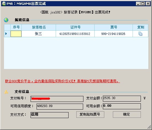Click the 支付方式 field showing 信用

click(49, 115)
